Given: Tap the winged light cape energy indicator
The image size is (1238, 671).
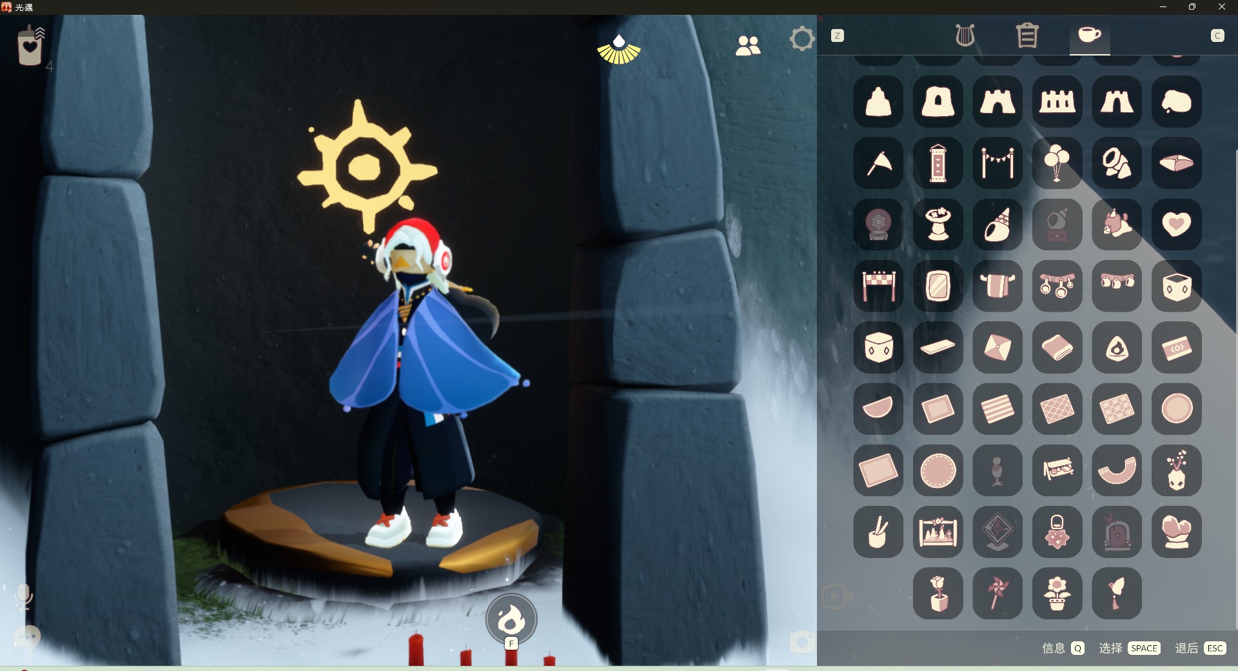Looking at the screenshot, I should [619, 50].
